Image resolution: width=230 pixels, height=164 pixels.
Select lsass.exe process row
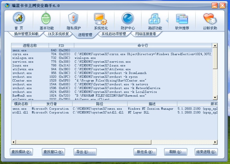[112, 65]
